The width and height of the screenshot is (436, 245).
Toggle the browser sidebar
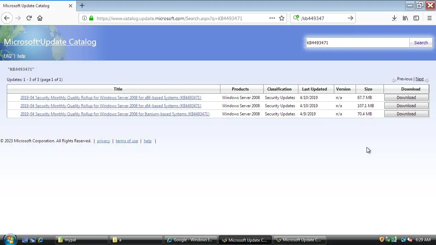416,18
